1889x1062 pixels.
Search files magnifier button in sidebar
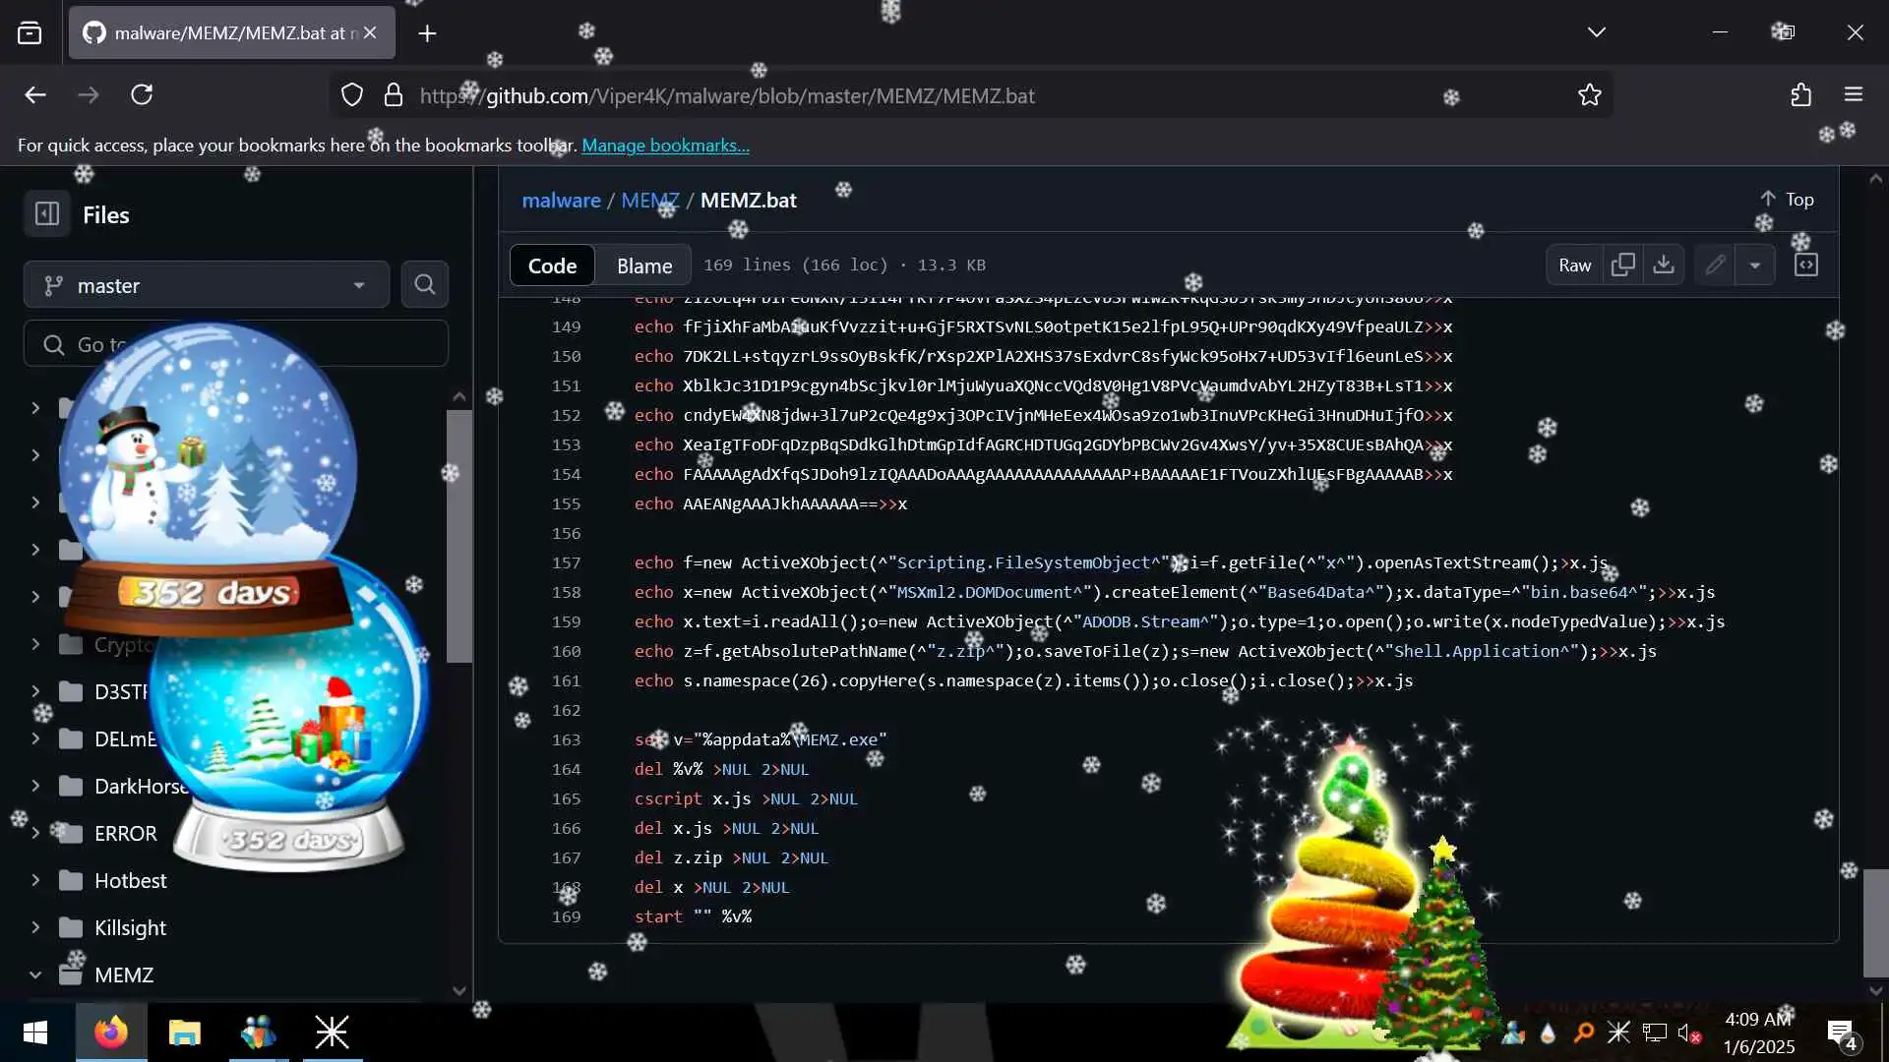click(x=424, y=285)
